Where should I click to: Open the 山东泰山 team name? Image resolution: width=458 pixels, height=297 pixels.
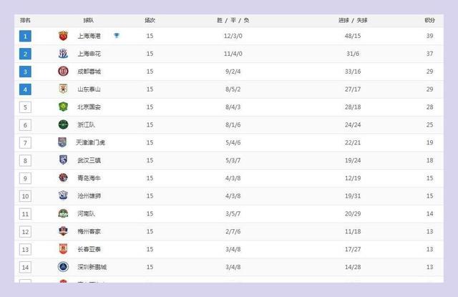click(x=89, y=89)
